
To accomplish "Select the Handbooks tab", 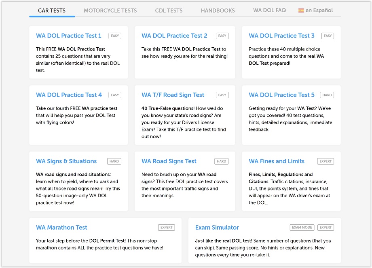I will click(x=218, y=11).
